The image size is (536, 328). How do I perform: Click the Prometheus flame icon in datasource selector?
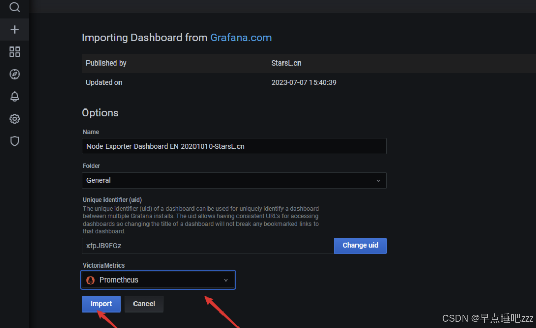91,280
